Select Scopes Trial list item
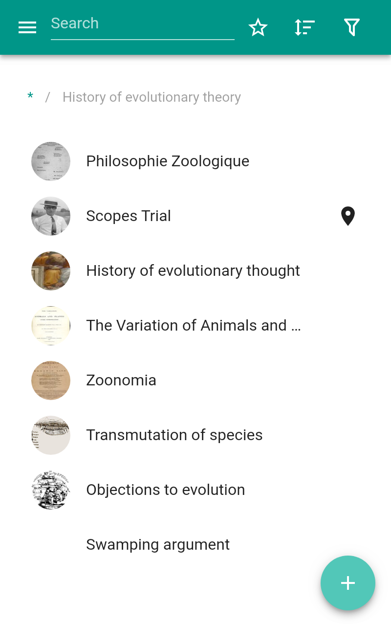Image resolution: width=391 pixels, height=626 pixels. pyautogui.click(x=129, y=216)
